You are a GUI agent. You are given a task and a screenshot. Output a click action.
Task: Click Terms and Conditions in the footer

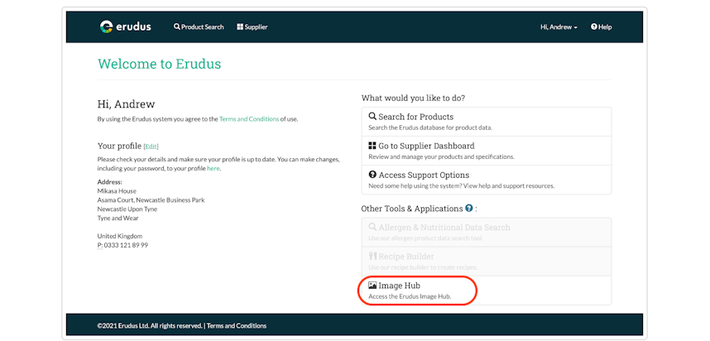pos(237,325)
